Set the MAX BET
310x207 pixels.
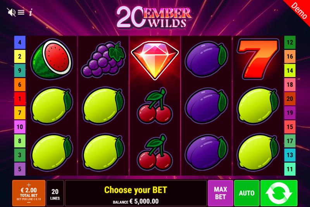click(220, 193)
